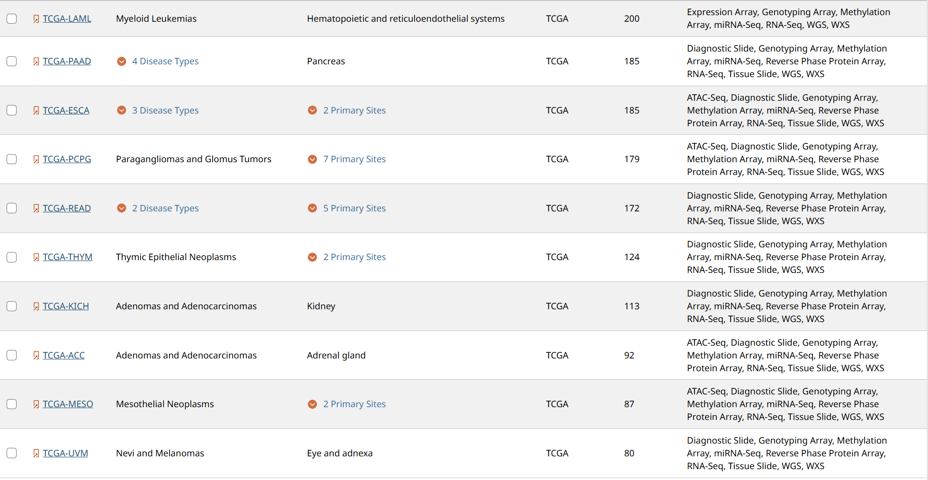Open the TCGA-UVM project link
The width and height of the screenshot is (928, 480).
coord(65,453)
